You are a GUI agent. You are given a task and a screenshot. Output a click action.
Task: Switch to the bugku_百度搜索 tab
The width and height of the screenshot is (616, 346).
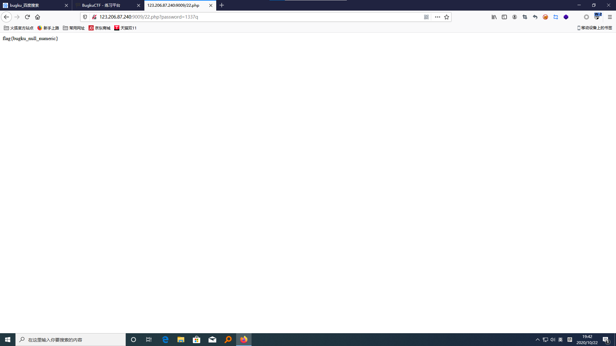tap(24, 5)
